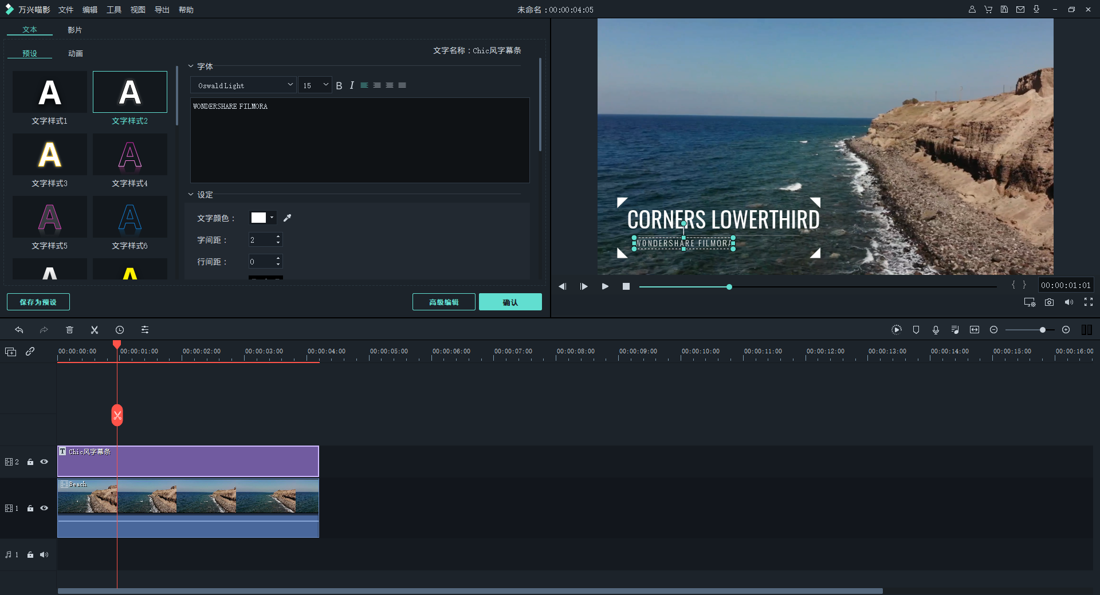Hide track 2 with eye icon
The image size is (1100, 595).
(44, 462)
